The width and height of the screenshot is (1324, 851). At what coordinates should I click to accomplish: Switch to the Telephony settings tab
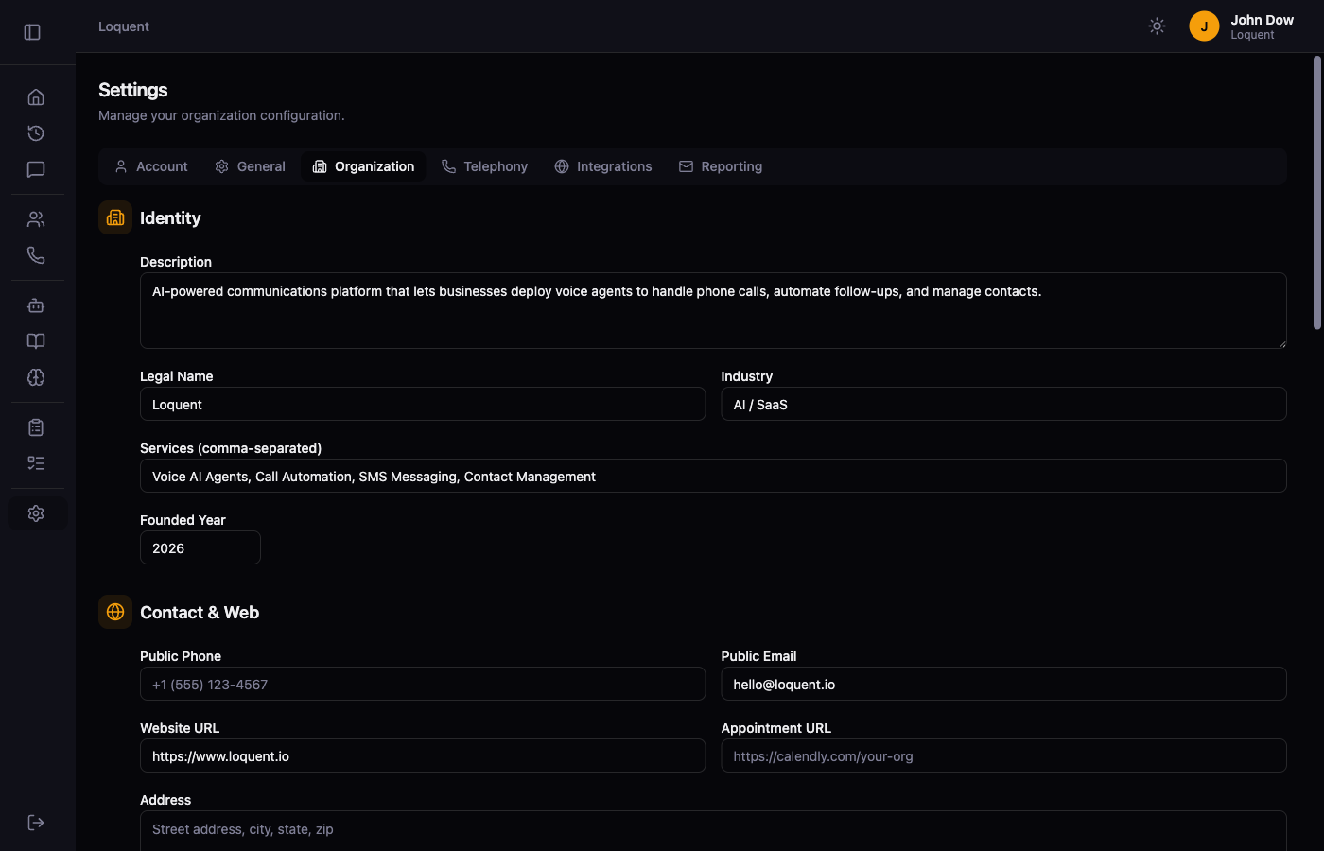tap(484, 165)
